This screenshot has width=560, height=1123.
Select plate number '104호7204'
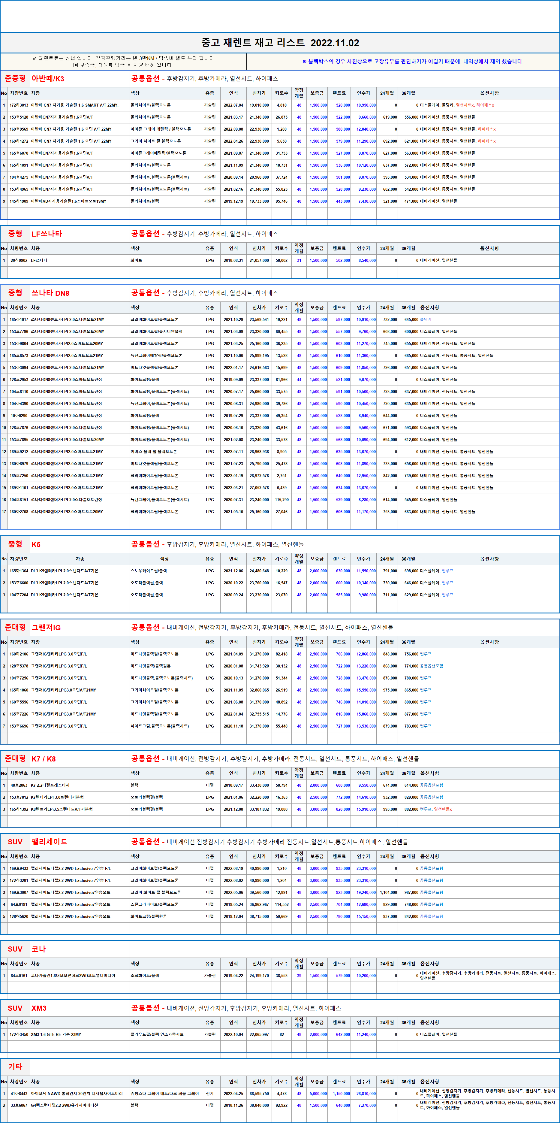(x=19, y=595)
